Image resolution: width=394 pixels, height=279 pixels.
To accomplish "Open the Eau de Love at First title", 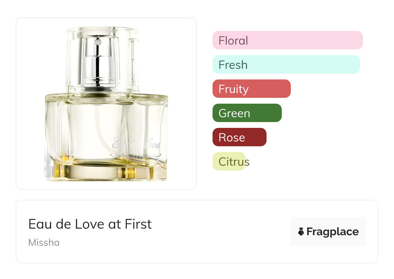I will click(x=90, y=224).
